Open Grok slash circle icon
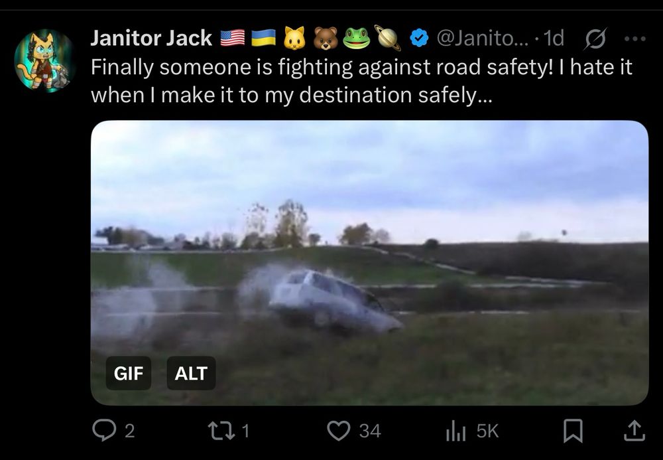The width and height of the screenshot is (663, 460). coord(596,38)
